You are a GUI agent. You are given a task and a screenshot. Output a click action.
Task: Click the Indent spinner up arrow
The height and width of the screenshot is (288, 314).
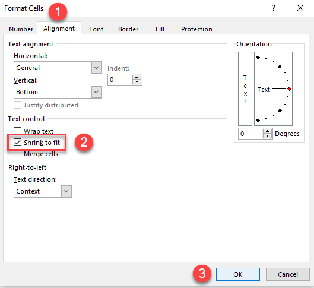click(137, 77)
